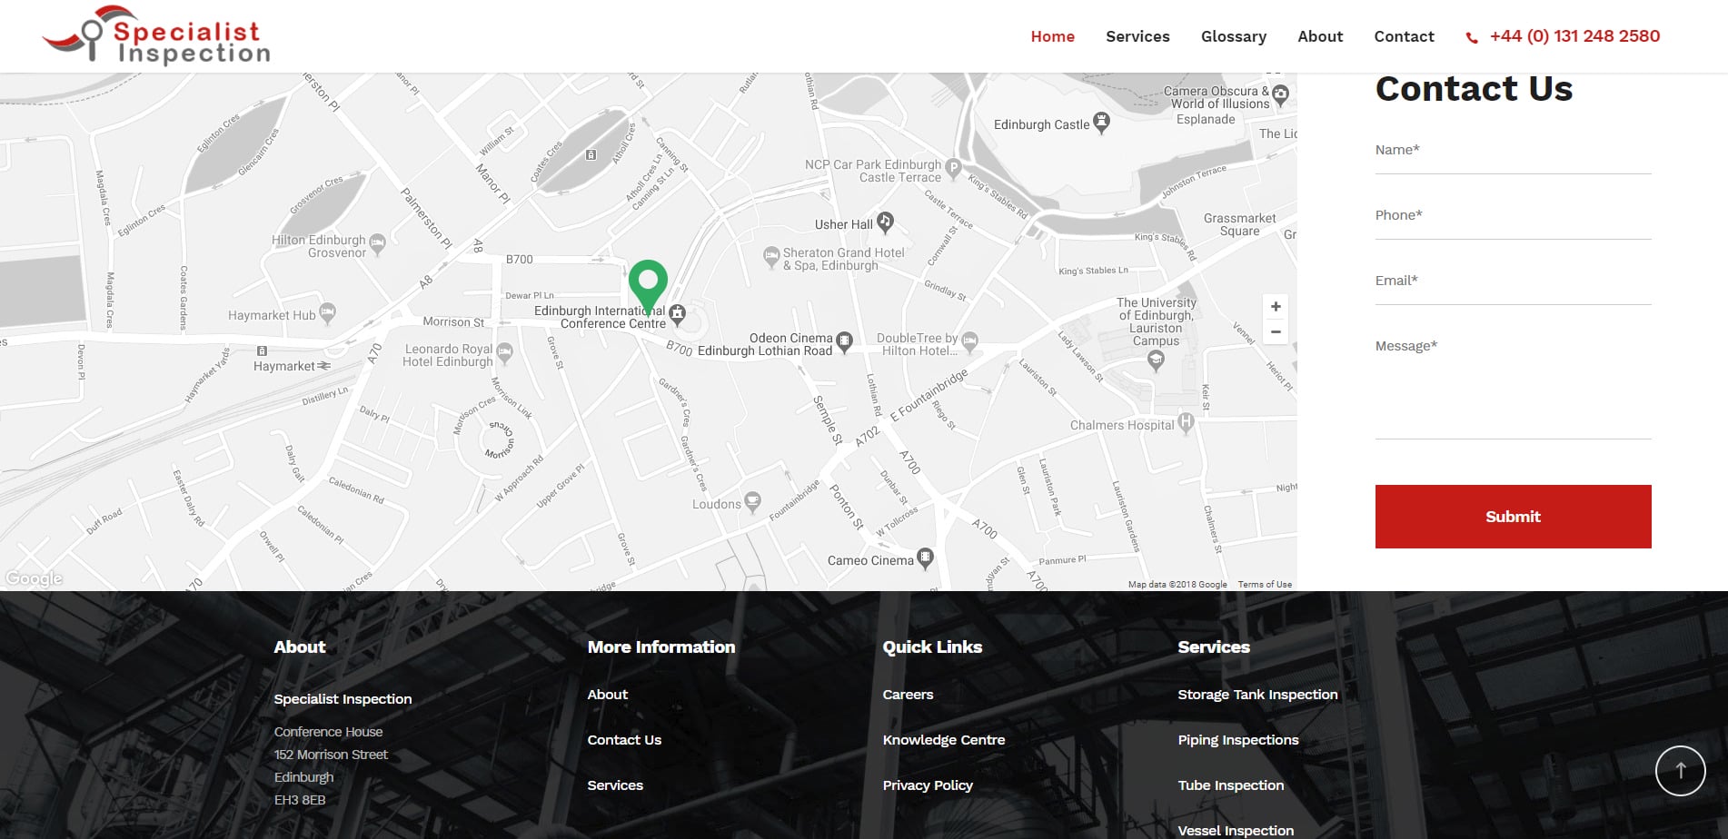Click the Edinburgh Castle map marker
This screenshot has height=839, width=1728.
tap(1101, 123)
